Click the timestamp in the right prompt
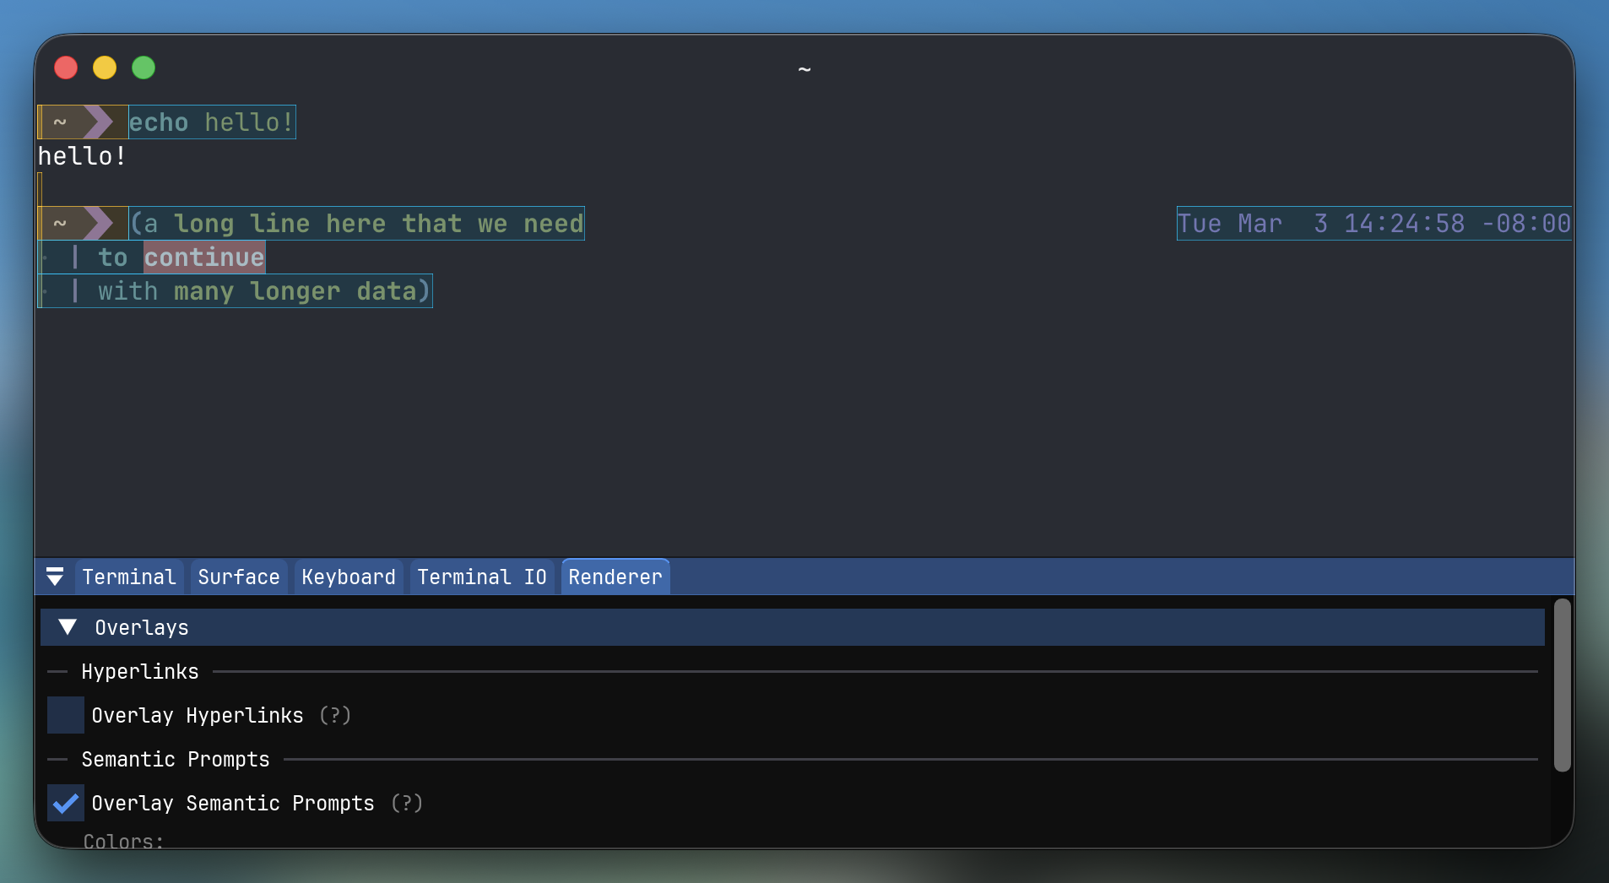The image size is (1609, 883). [x=1373, y=224]
